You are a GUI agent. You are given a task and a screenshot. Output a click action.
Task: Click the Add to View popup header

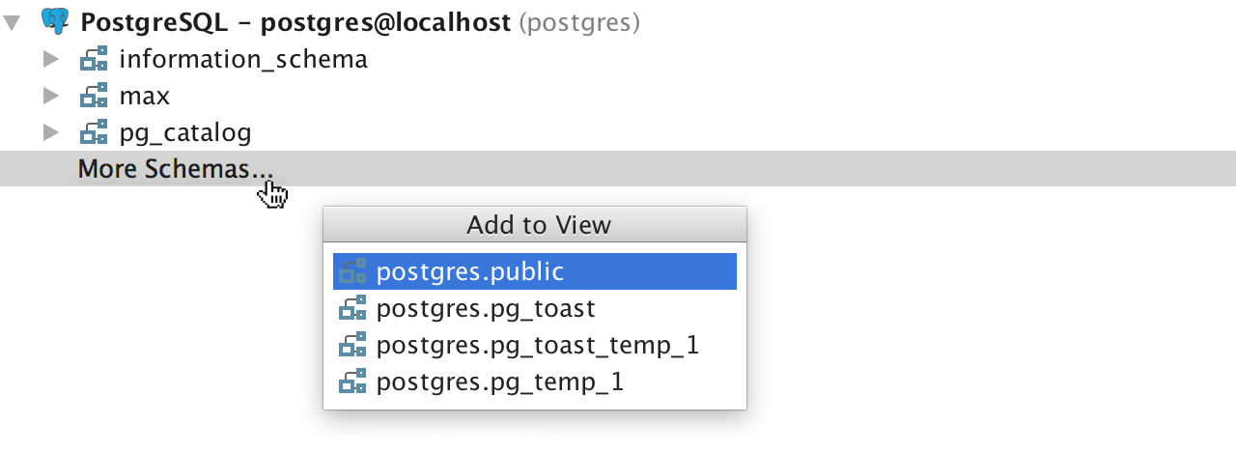[535, 225]
